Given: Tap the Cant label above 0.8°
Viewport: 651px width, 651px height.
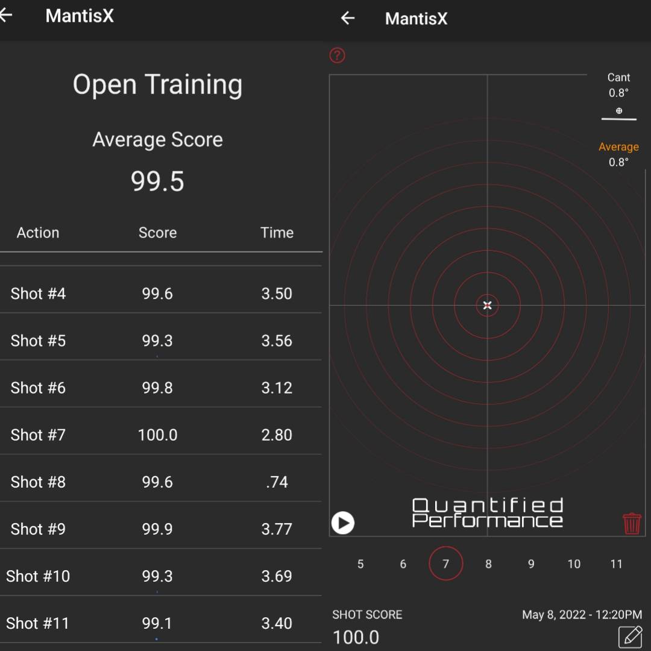Looking at the screenshot, I should [x=618, y=77].
